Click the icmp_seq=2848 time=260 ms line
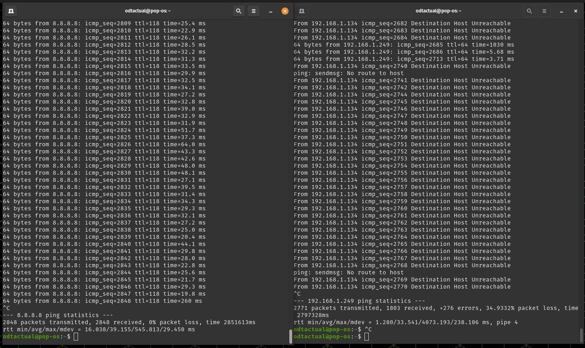 coord(102,301)
